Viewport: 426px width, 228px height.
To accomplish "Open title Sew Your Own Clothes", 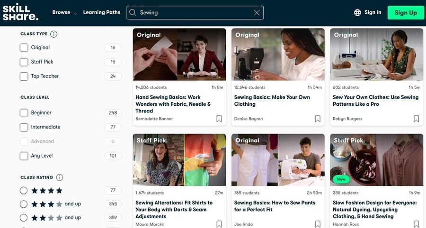I will pos(375,101).
